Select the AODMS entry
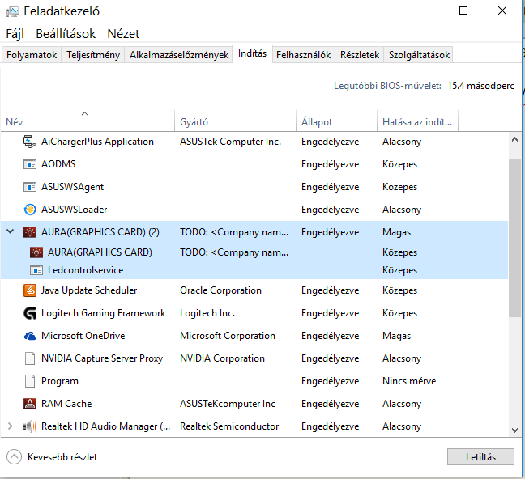Screen dimensions: 525x479 click(58, 164)
